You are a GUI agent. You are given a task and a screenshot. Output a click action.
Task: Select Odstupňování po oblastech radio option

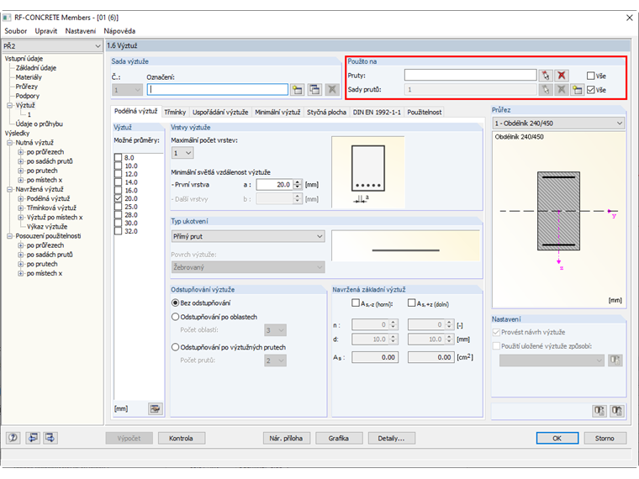point(175,317)
